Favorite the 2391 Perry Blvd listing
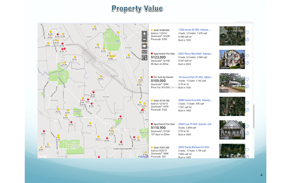 coord(247,56)
